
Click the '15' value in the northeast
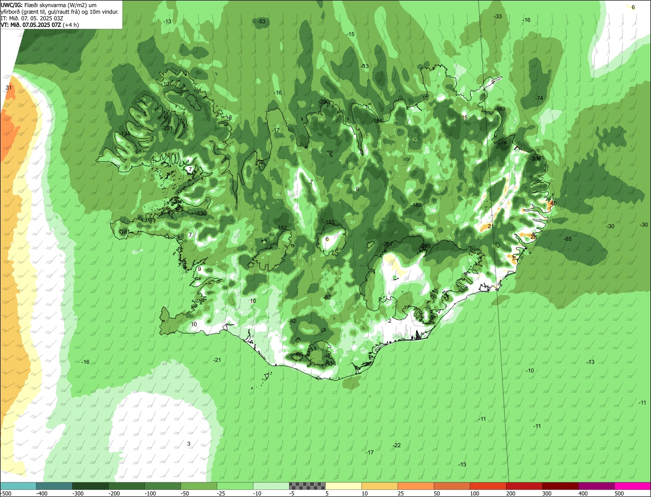464,117
